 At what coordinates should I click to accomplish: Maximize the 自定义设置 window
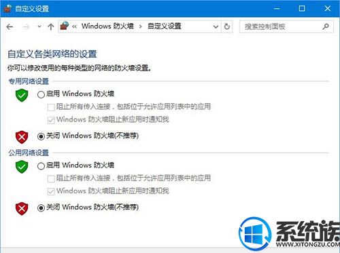pos(302,9)
